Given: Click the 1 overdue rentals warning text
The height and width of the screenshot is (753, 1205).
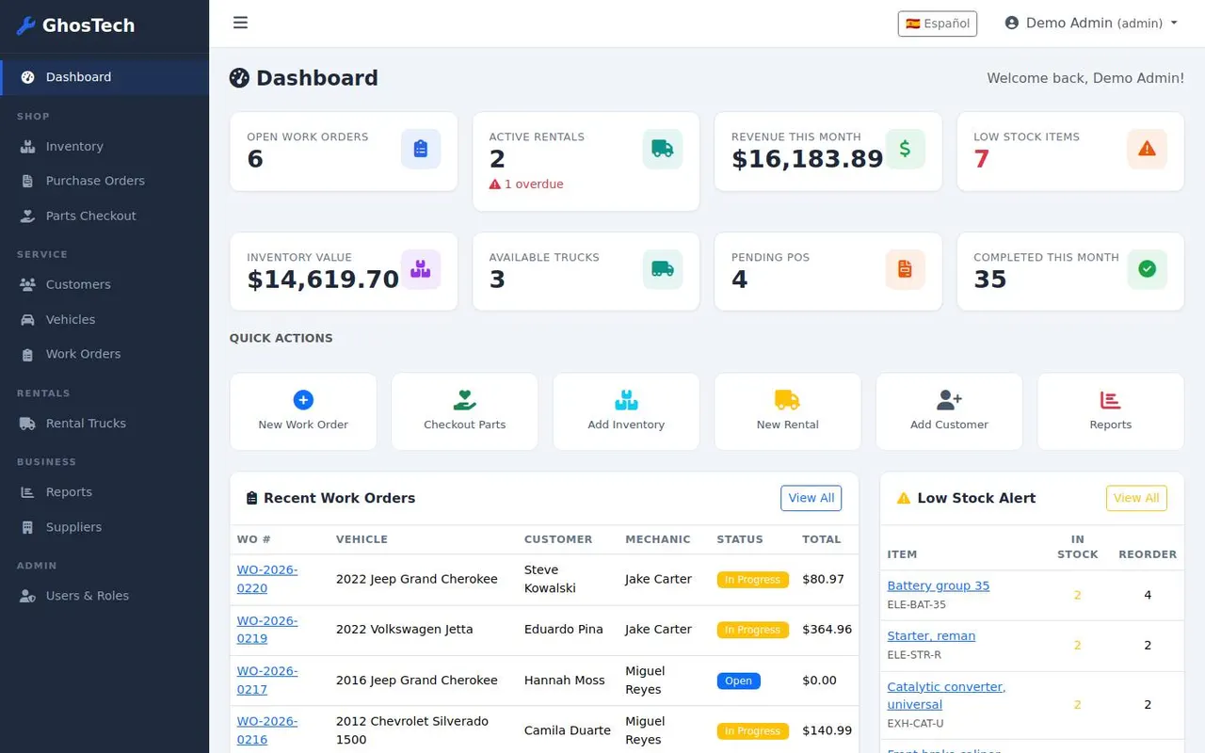Looking at the screenshot, I should (x=526, y=184).
